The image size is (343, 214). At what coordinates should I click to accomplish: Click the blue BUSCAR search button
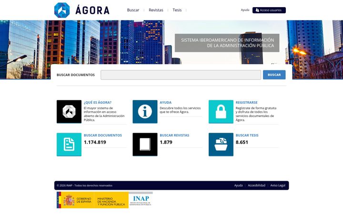point(274,75)
